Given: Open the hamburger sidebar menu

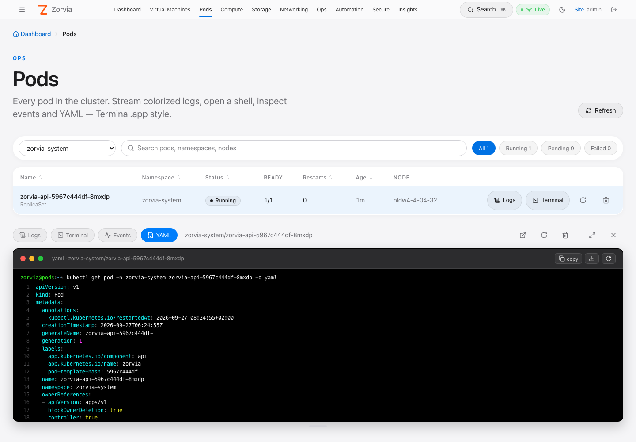Looking at the screenshot, I should pyautogui.click(x=22, y=10).
